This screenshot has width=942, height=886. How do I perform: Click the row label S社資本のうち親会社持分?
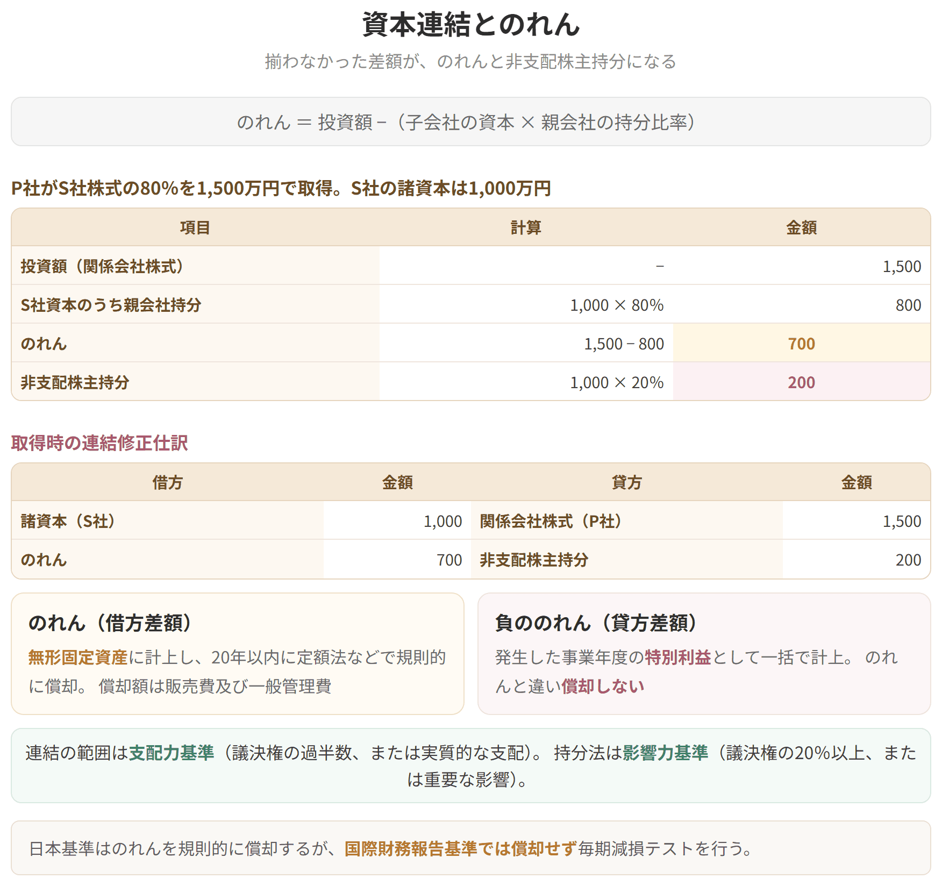pyautogui.click(x=111, y=305)
